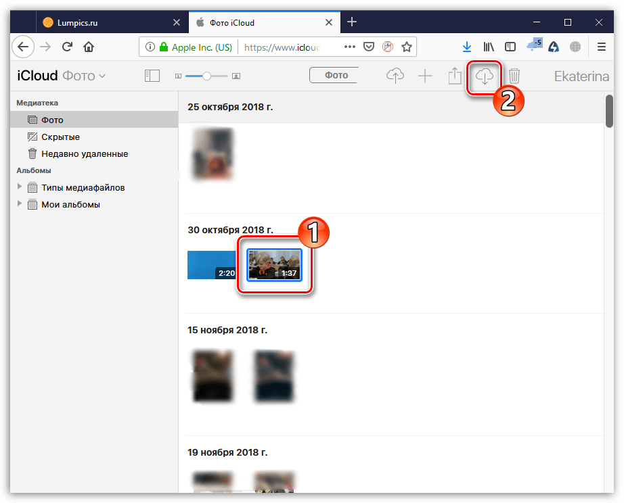Click the delete (trash) icon in toolbar

(x=514, y=76)
